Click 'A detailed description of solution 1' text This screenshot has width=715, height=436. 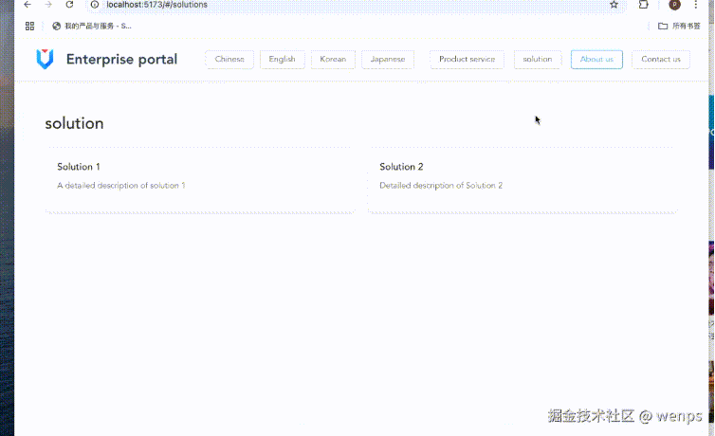[121, 186]
